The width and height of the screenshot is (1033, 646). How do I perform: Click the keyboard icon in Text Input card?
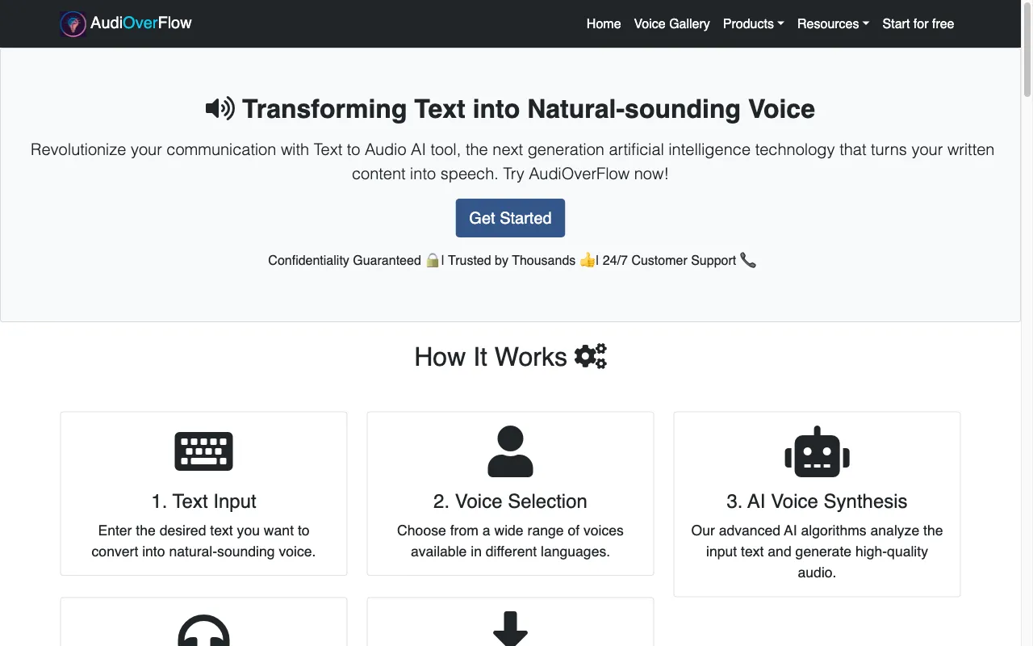click(203, 451)
